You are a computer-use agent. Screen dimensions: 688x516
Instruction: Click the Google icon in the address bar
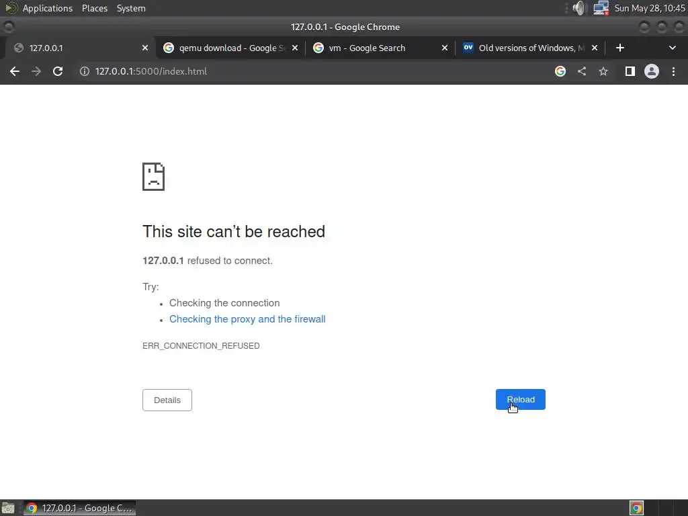click(x=560, y=71)
